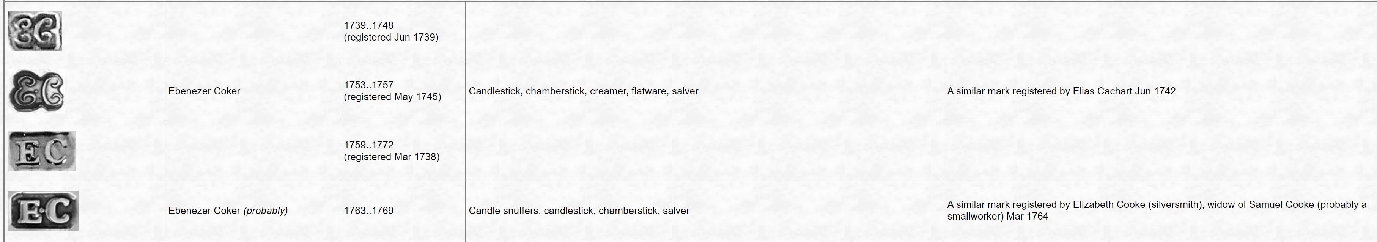Click the Ebenezer Coker (probably) name cell
The width and height of the screenshot is (1377, 242).
point(252,211)
